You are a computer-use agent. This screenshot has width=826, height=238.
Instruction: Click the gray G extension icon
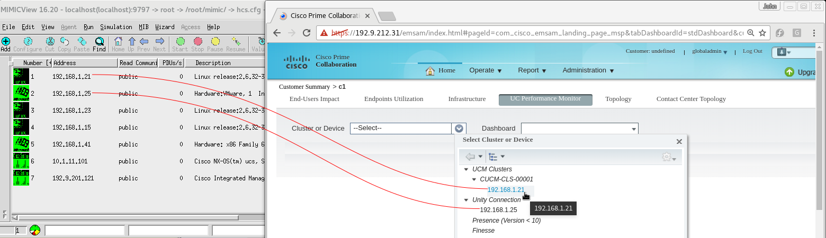point(797,33)
